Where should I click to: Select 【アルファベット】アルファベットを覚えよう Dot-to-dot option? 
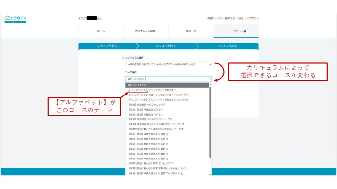(158, 100)
